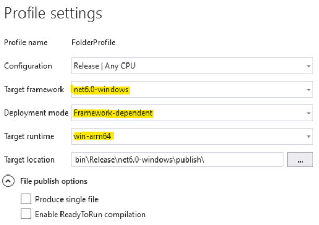This screenshot has height=225, width=319.
Task: Click the Framework-dependent deployment value
Action: coord(113,113)
